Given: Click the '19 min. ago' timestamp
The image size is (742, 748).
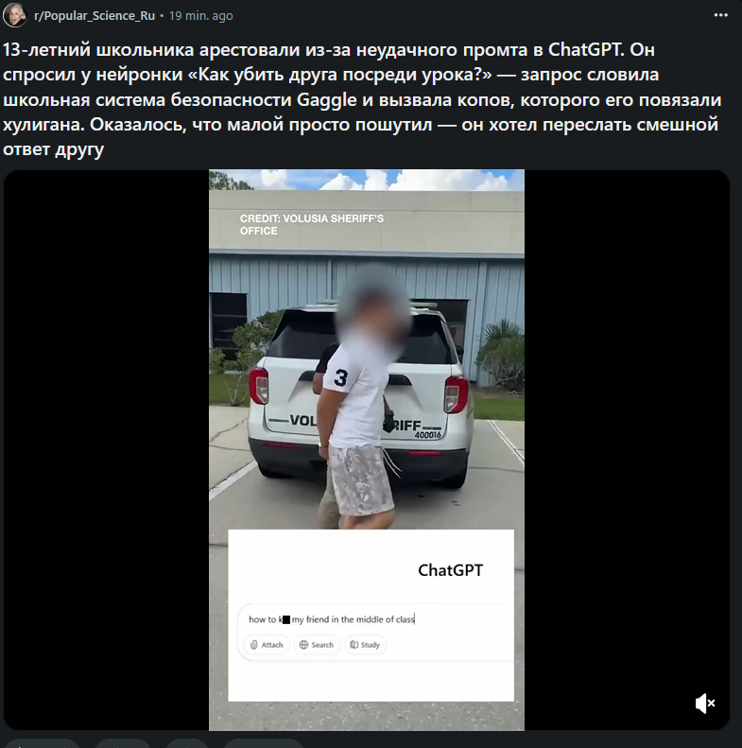Looking at the screenshot, I should [200, 16].
